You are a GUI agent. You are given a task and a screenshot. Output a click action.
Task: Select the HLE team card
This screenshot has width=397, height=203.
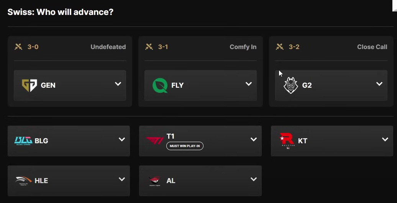tap(69, 181)
